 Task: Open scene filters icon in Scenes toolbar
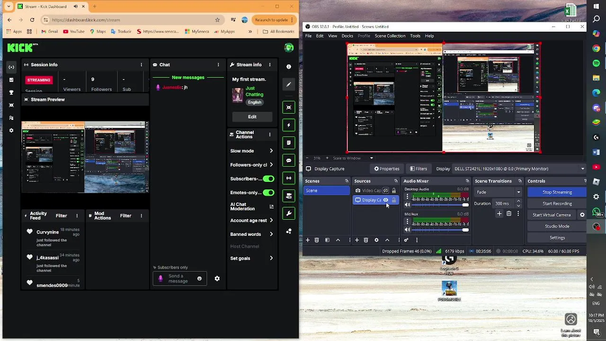pos(327,240)
